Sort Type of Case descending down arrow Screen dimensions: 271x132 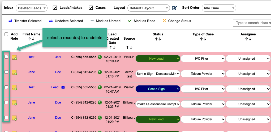[x=205, y=39]
